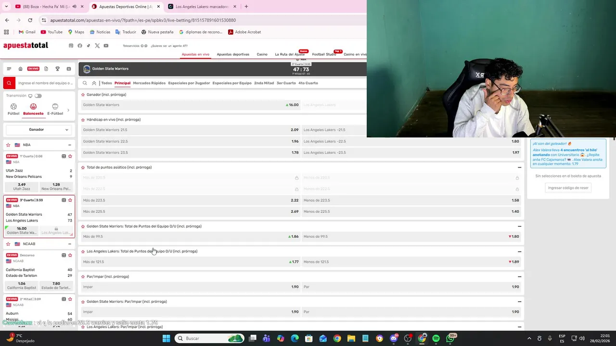This screenshot has width=616, height=346.
Task: Open the WhatsApp taskbar icon
Action: coord(450,338)
